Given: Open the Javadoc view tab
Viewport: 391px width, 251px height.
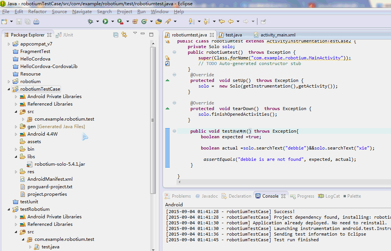Looking at the screenshot, I should click(207, 196).
